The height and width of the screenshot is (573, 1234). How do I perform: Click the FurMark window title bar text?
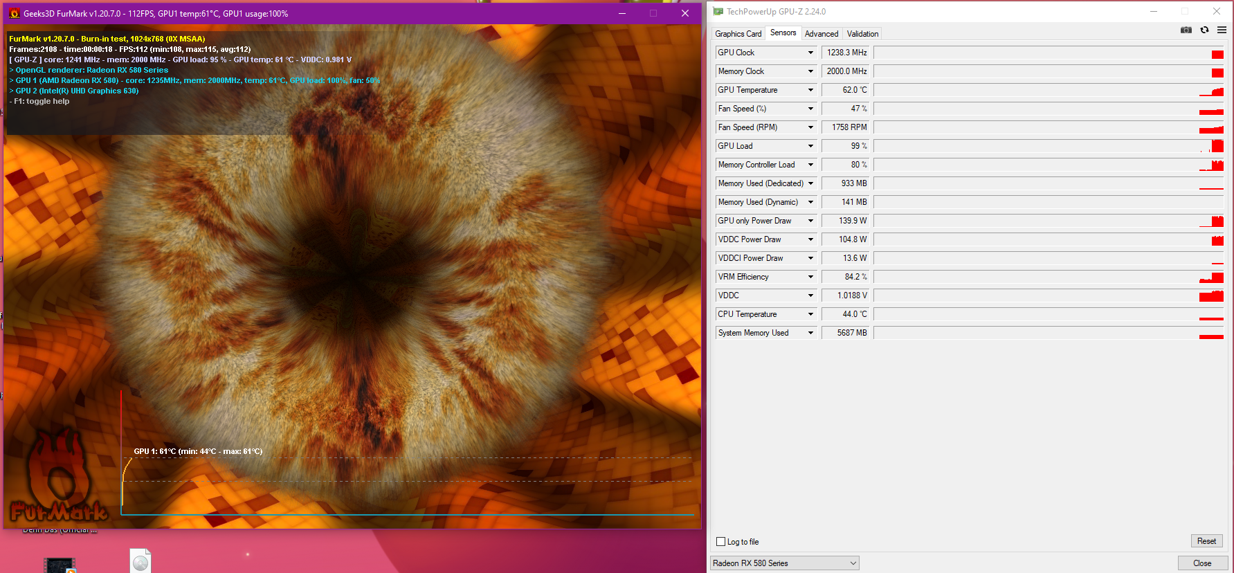[156, 13]
